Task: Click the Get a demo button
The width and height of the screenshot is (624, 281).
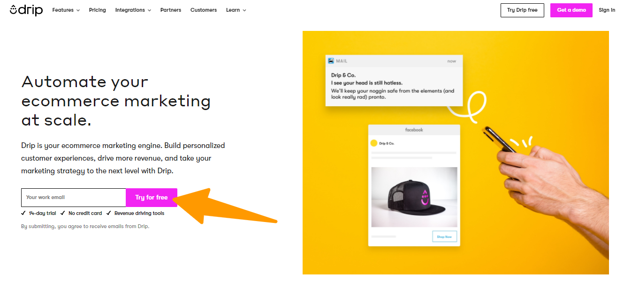Action: coord(571,10)
